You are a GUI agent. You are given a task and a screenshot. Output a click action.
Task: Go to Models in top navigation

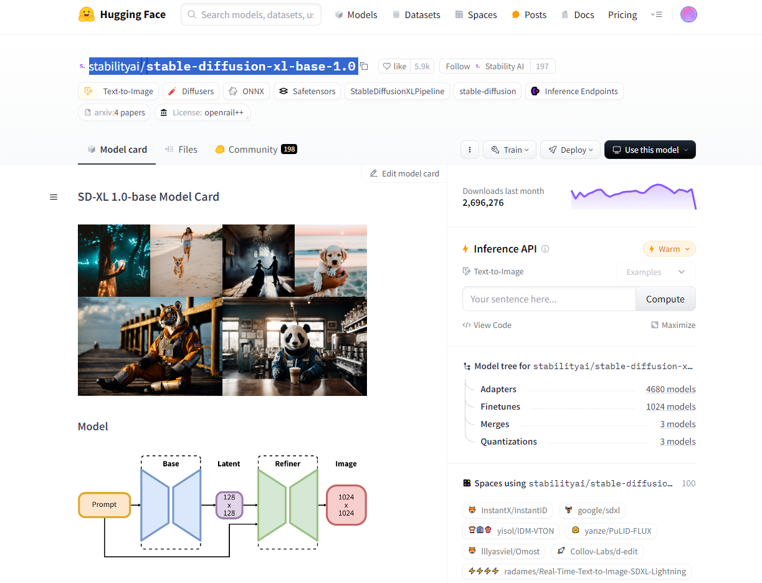pyautogui.click(x=356, y=14)
